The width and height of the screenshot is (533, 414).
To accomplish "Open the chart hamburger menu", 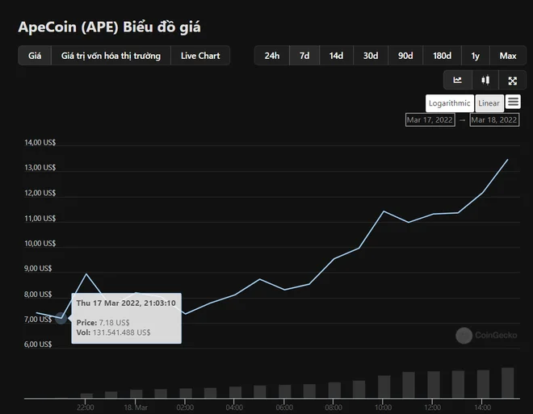I will click(x=513, y=102).
